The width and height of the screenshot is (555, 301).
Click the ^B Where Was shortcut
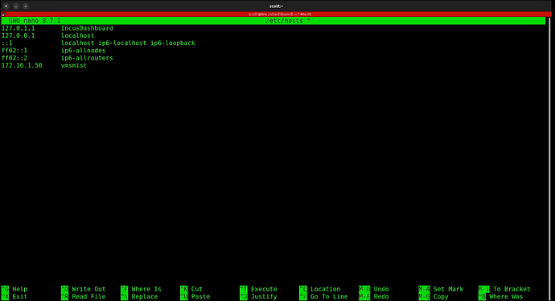(x=500, y=296)
